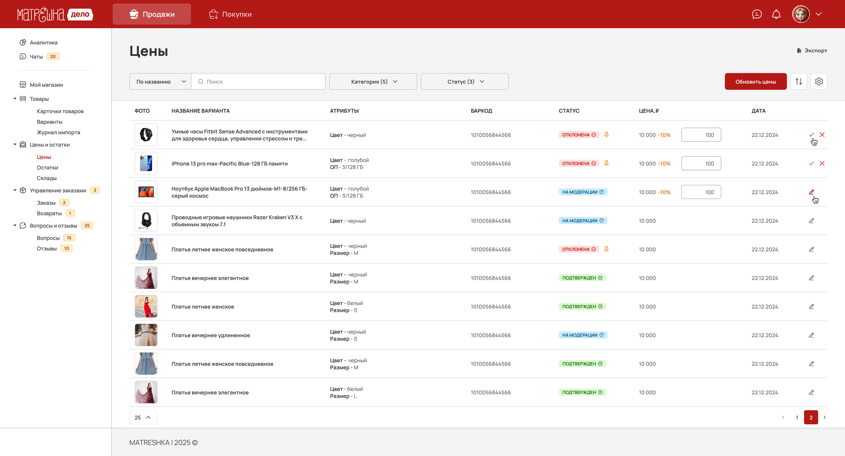The image size is (845, 456).
Task: Collapse the Вопросы и отзывы section
Action: pos(15,225)
